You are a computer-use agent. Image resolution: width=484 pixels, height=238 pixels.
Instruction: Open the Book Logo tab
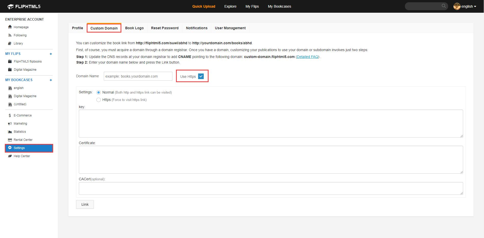coord(134,28)
